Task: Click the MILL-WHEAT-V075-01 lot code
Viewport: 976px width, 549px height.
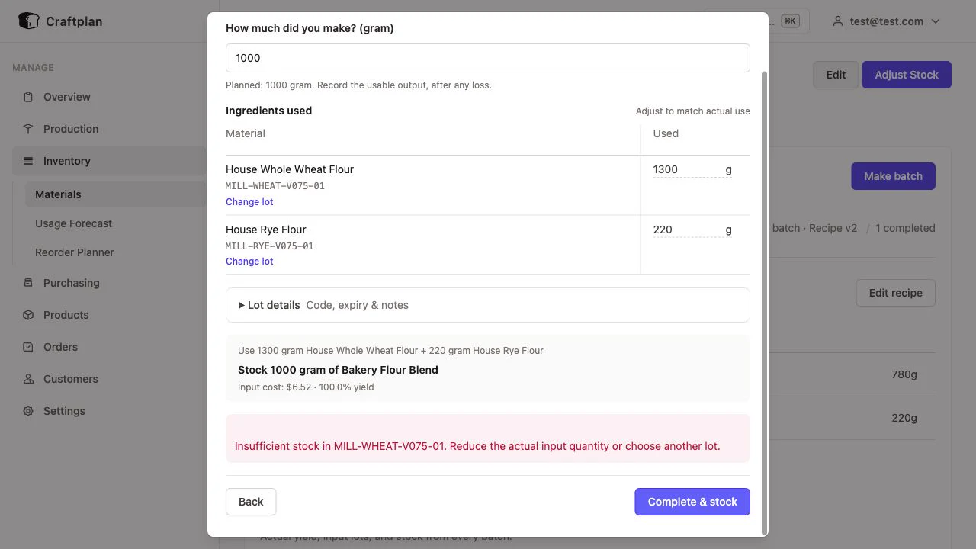Action: click(275, 186)
